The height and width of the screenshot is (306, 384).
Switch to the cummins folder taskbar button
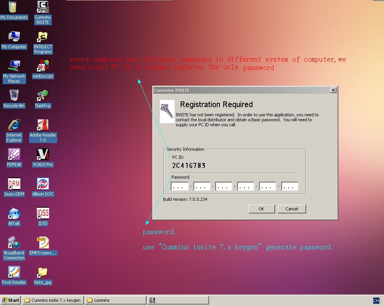[x=115, y=300]
